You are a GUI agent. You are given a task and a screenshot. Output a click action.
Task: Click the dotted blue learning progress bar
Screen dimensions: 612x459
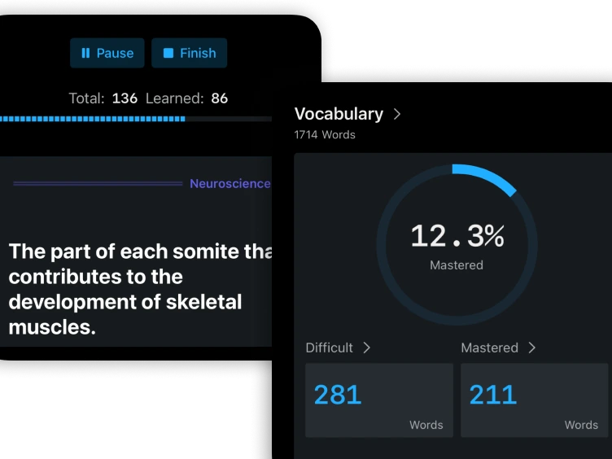(93, 119)
